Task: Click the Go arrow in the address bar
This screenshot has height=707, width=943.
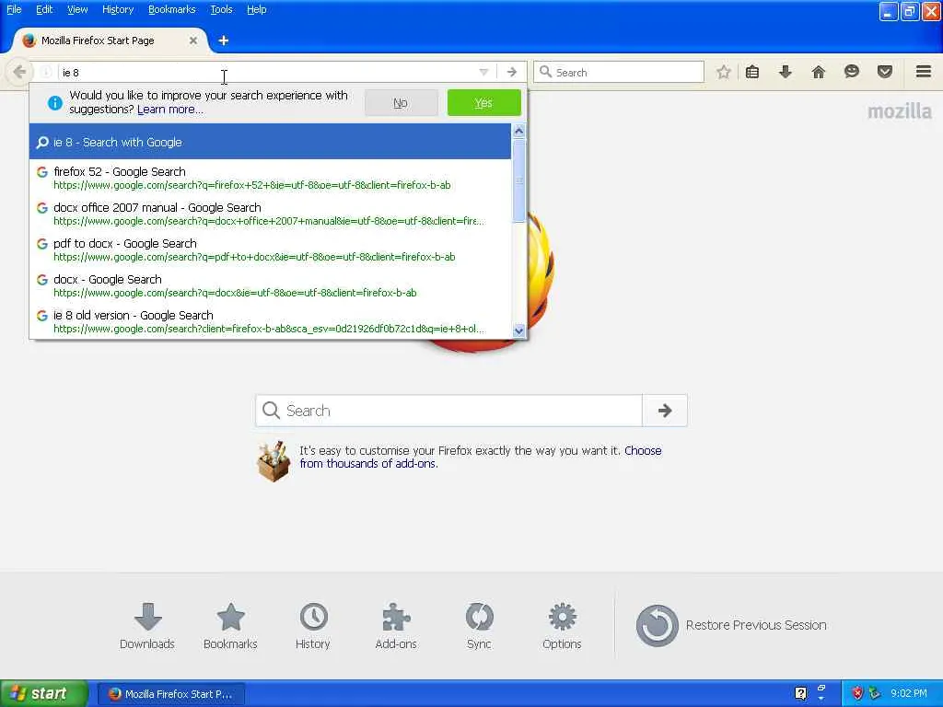Action: point(512,72)
